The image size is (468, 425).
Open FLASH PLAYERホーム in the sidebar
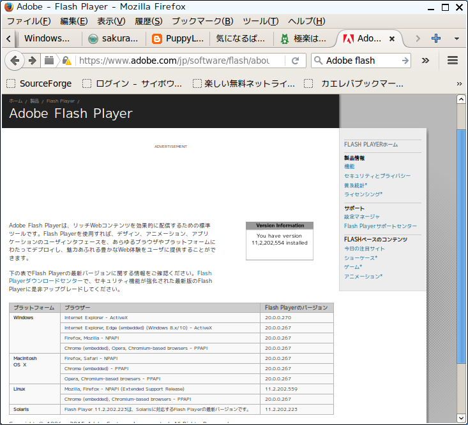click(371, 145)
